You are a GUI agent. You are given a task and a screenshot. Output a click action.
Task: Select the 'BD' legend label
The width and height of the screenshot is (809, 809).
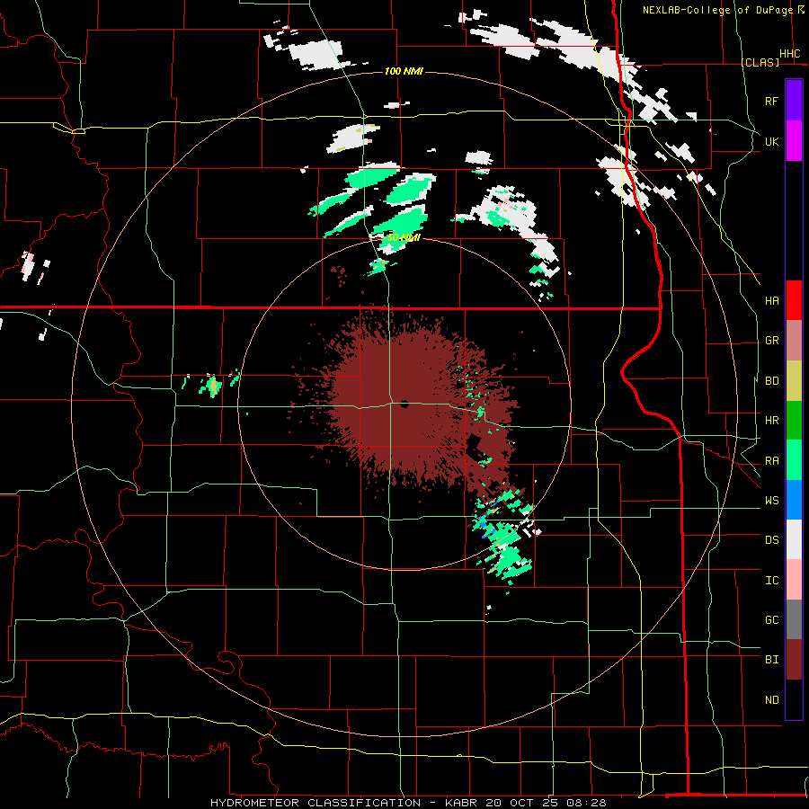pos(771,381)
